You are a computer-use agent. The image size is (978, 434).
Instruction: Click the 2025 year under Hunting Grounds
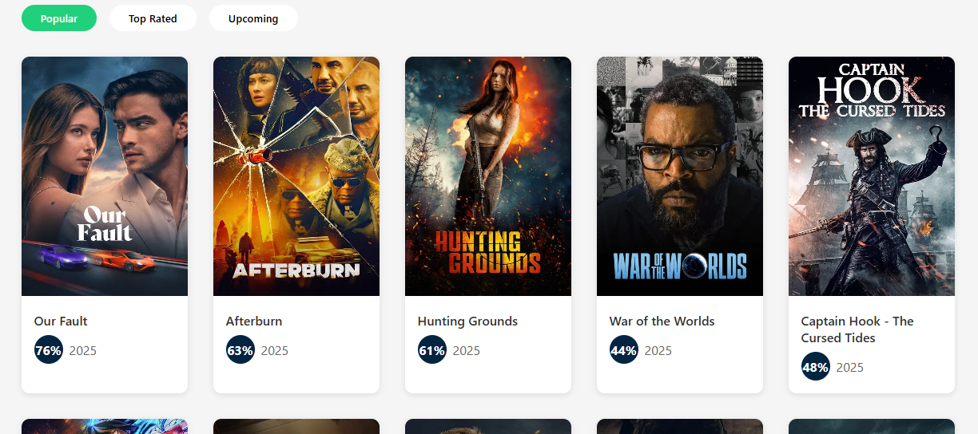tap(467, 351)
